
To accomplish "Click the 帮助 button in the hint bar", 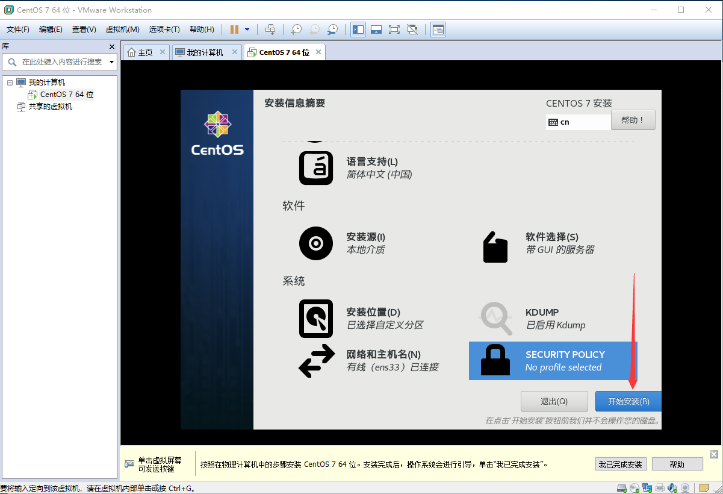I will 677,464.
